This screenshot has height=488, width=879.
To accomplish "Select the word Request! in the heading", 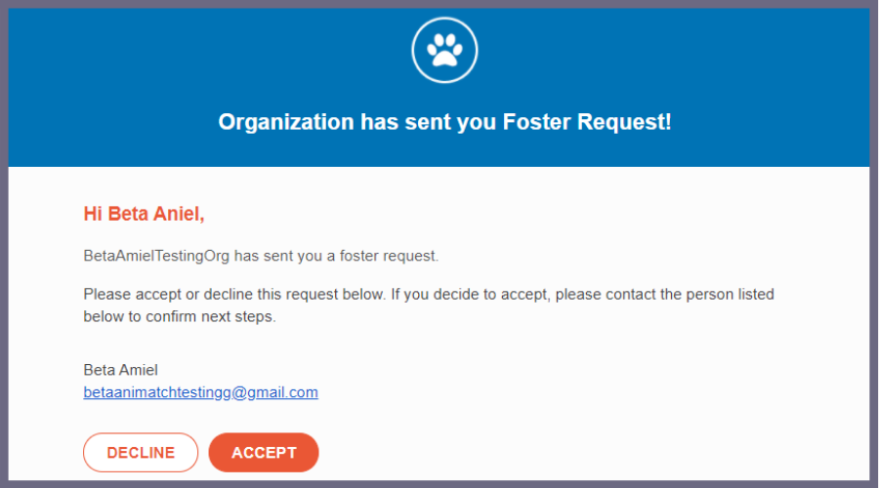I will click(624, 122).
